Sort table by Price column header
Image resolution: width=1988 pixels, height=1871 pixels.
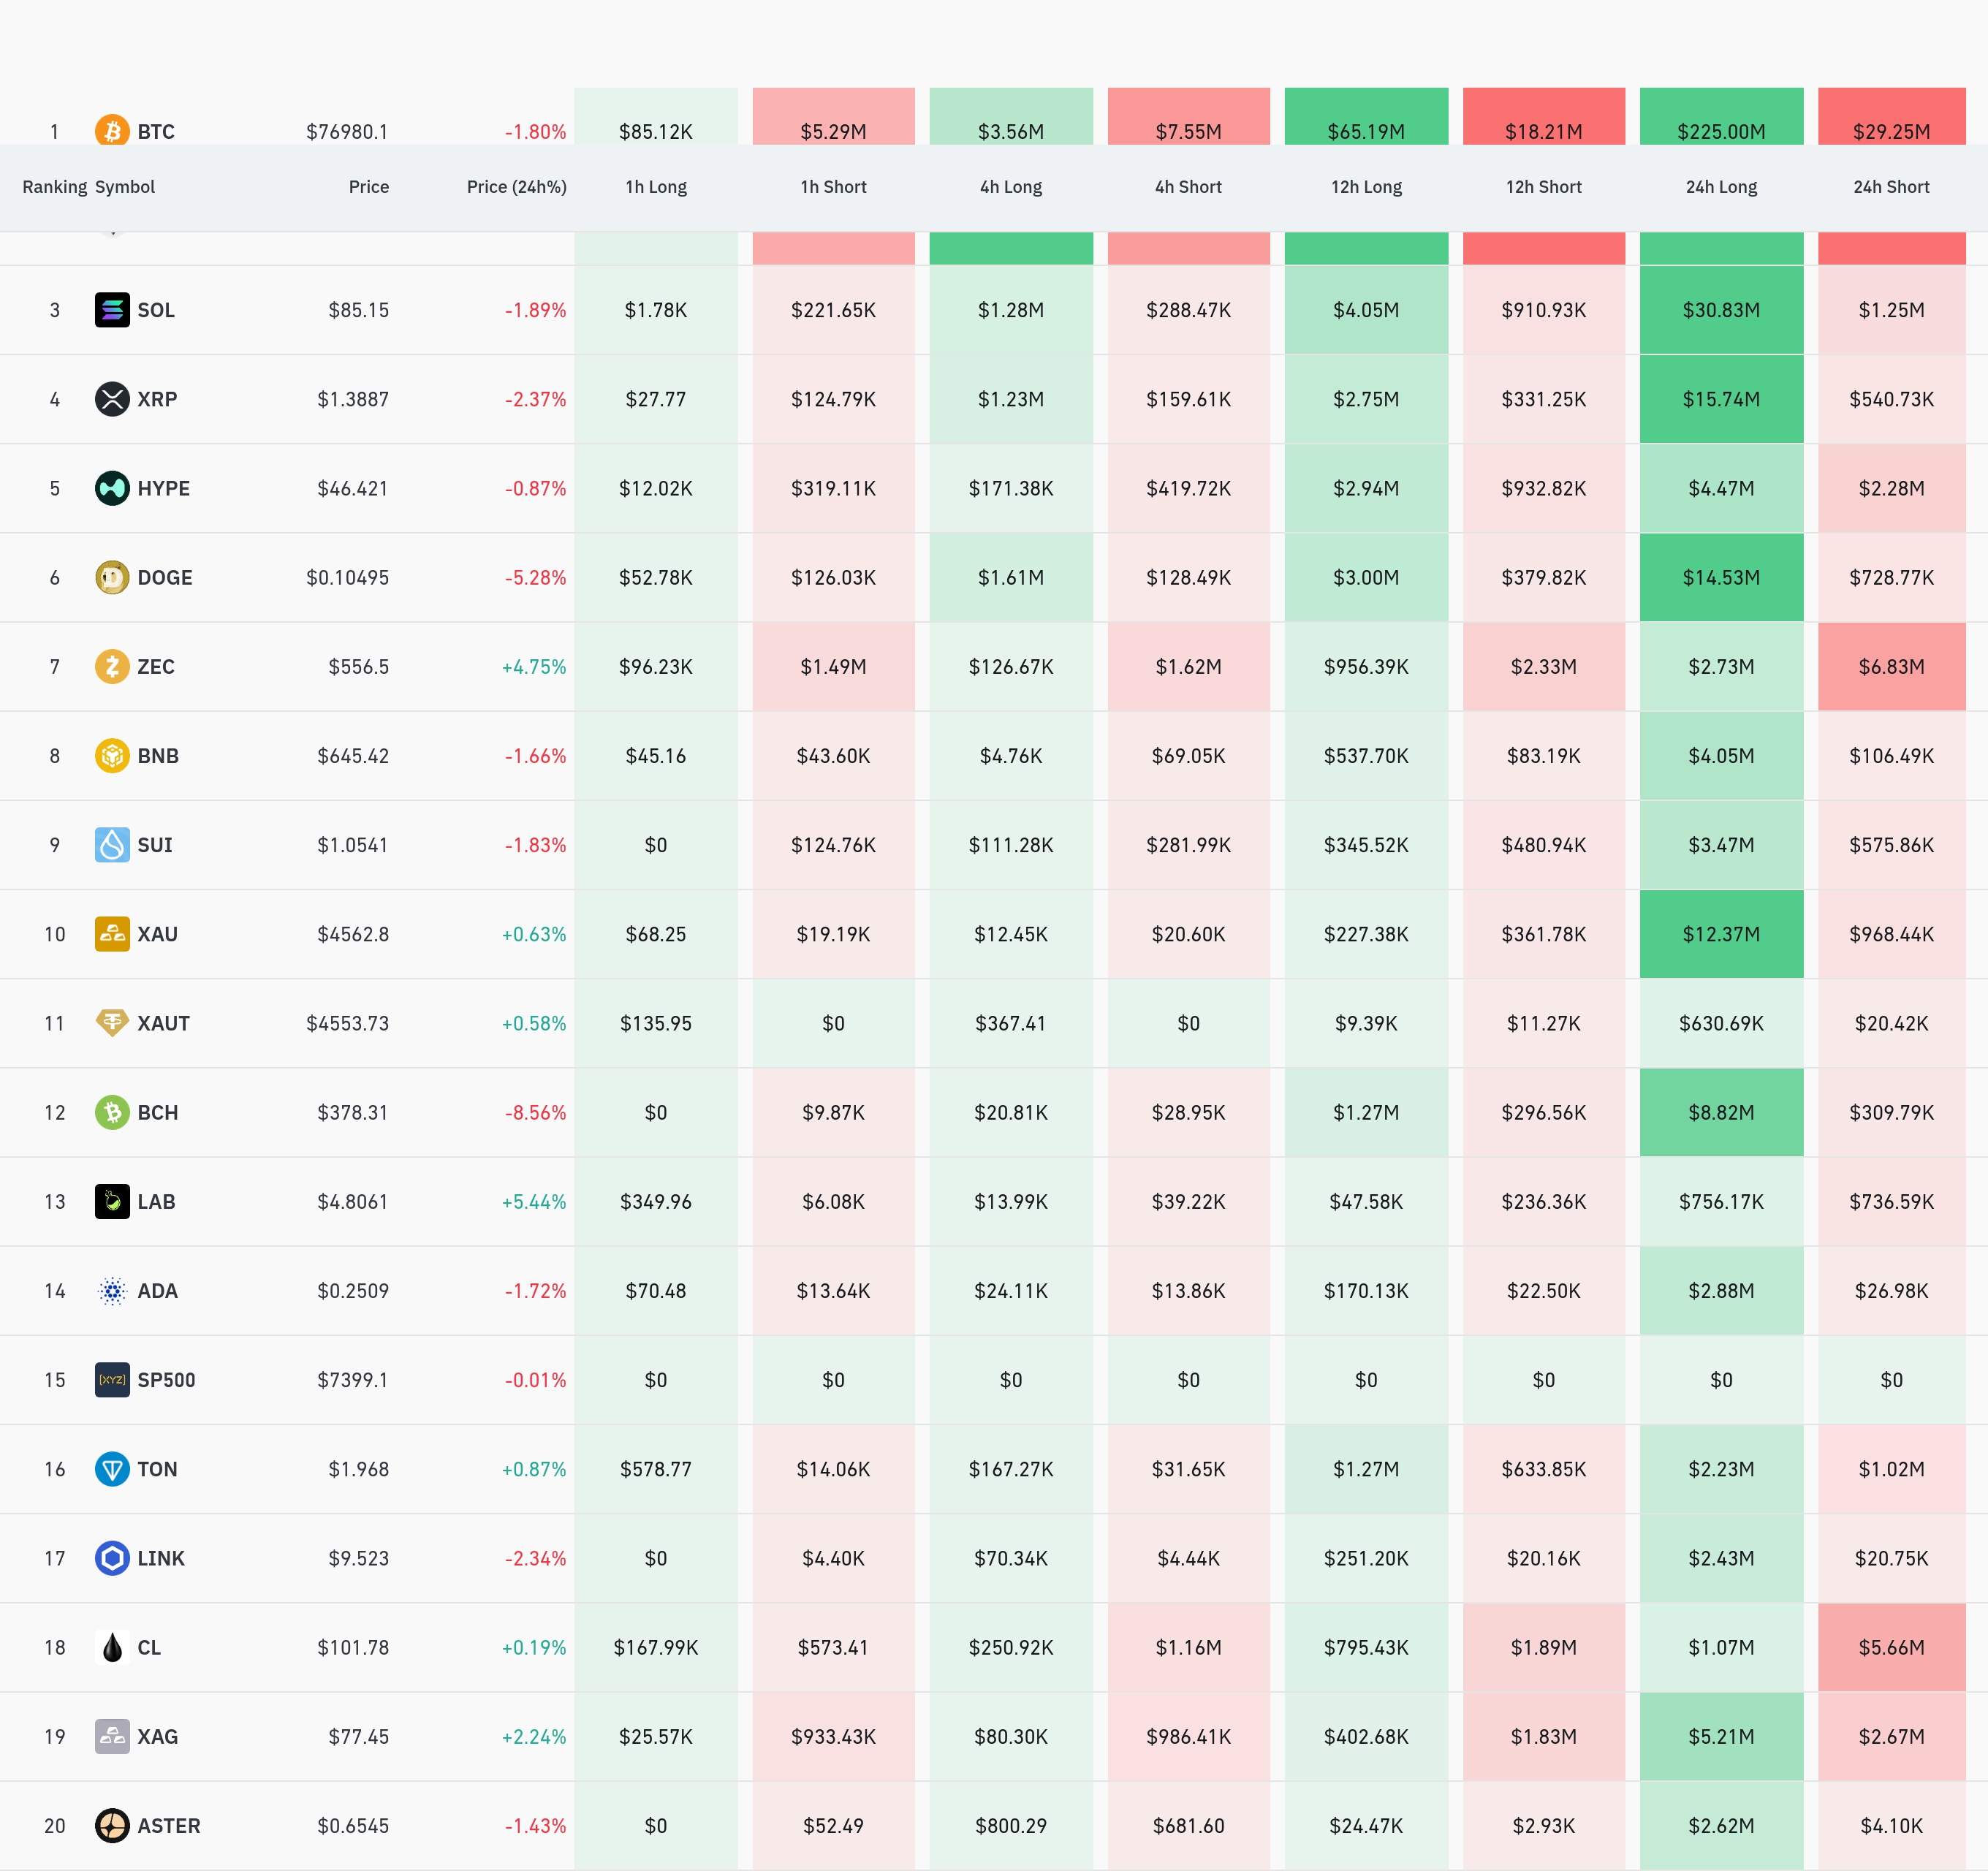369,187
